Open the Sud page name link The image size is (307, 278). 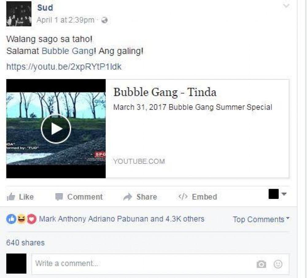[45, 8]
